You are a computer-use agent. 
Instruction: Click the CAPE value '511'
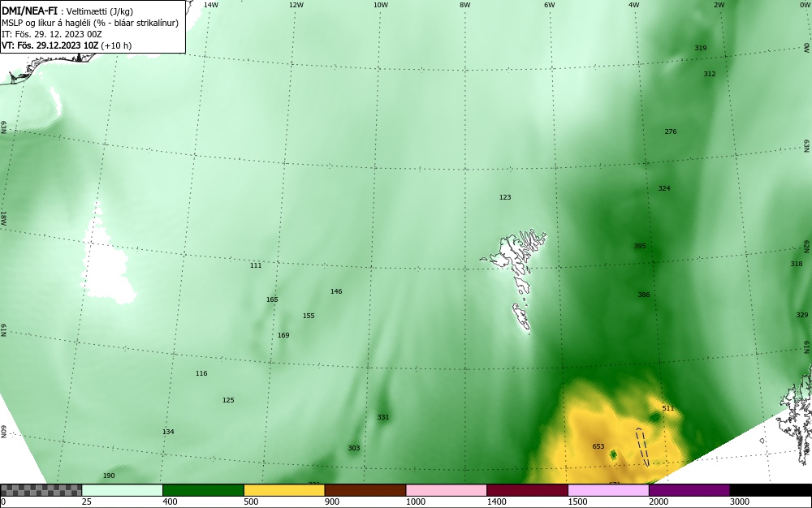point(668,408)
